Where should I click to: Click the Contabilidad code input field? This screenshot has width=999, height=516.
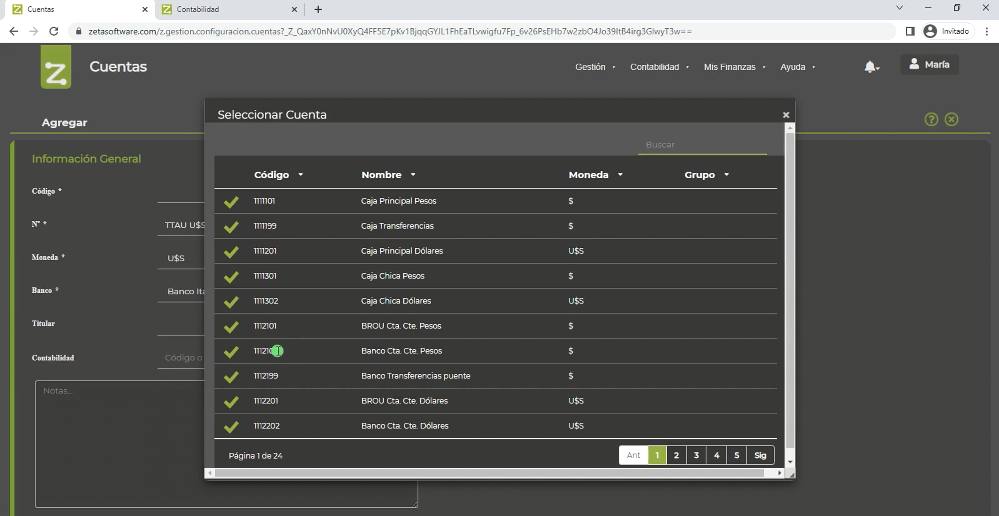click(x=181, y=358)
